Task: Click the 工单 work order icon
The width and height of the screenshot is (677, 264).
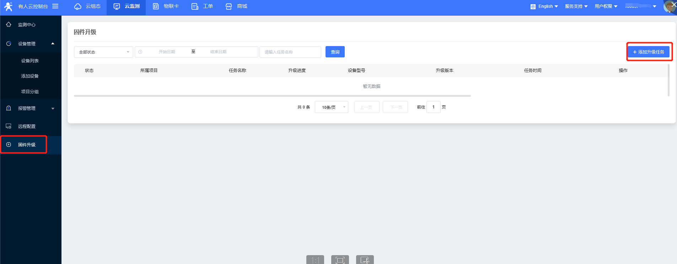Action: (x=195, y=6)
